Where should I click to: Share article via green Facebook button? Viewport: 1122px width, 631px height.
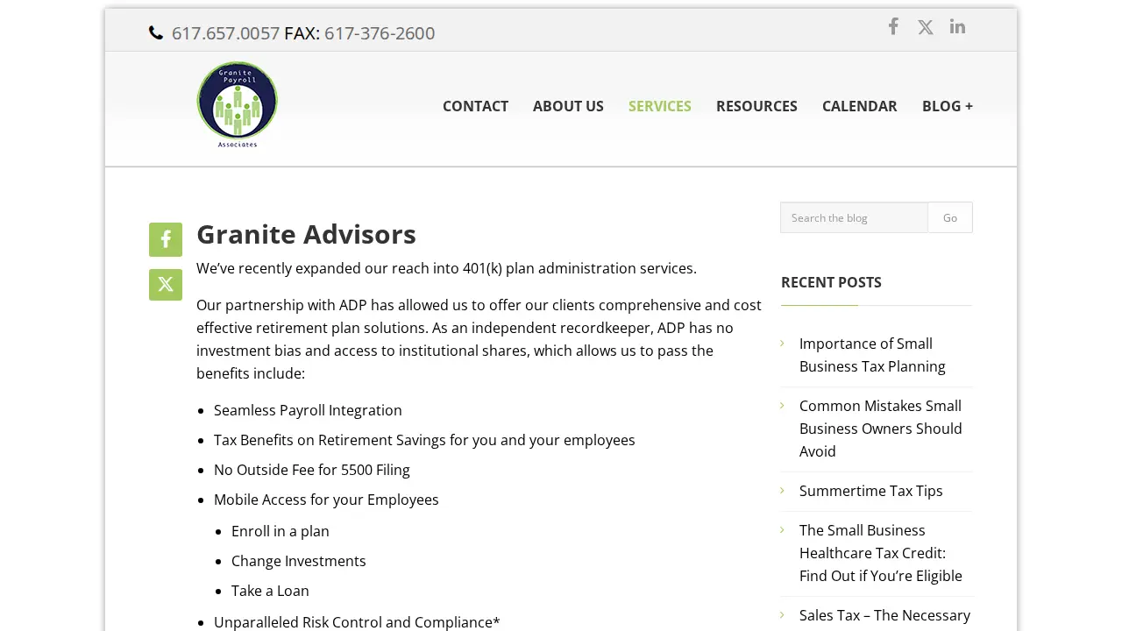pyautogui.click(x=166, y=239)
